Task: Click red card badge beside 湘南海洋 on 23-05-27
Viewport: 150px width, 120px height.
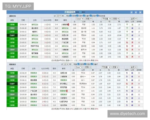Action: tap(67, 91)
